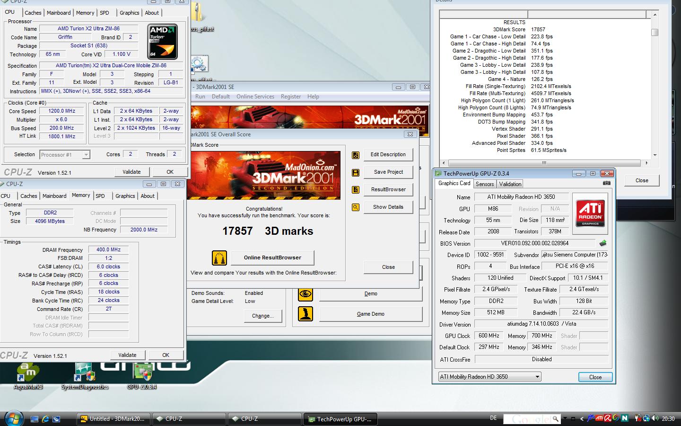Click the Google search magnifier in taskbar
This screenshot has height=426, width=681.
pos(556,419)
